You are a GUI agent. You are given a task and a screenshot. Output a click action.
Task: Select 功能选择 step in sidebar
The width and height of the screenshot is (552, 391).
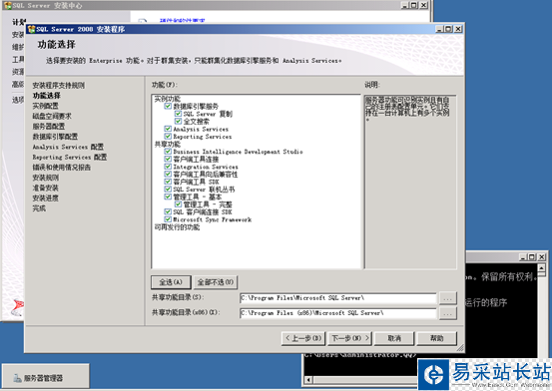pyautogui.click(x=47, y=96)
